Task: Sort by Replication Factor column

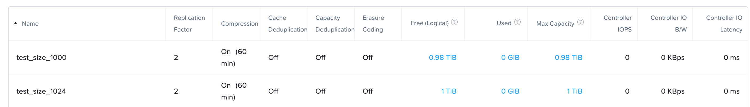Action: pos(189,24)
